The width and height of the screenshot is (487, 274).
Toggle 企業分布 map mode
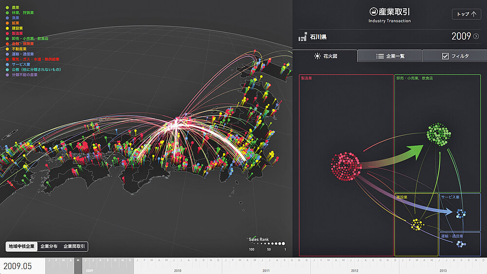click(x=49, y=247)
